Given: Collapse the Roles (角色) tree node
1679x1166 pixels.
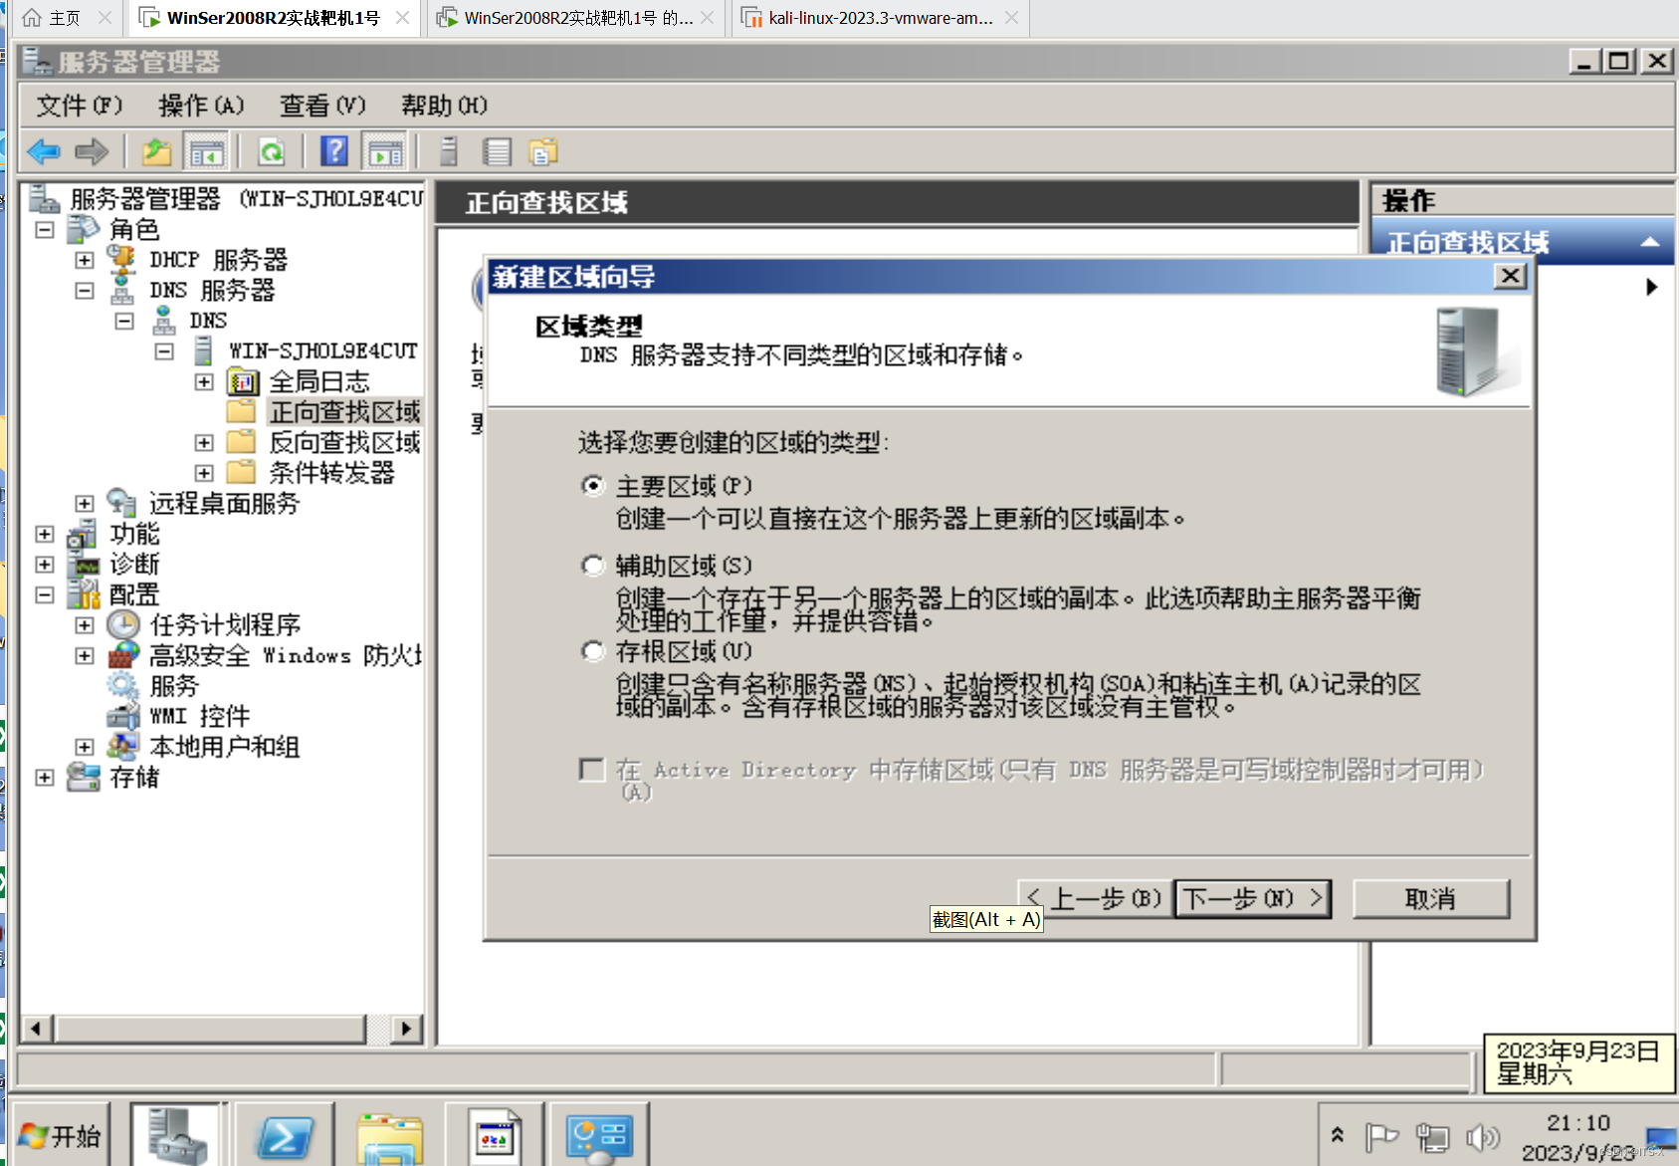Looking at the screenshot, I should coord(45,230).
